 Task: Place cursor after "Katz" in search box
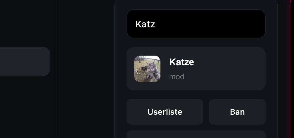click(155, 24)
